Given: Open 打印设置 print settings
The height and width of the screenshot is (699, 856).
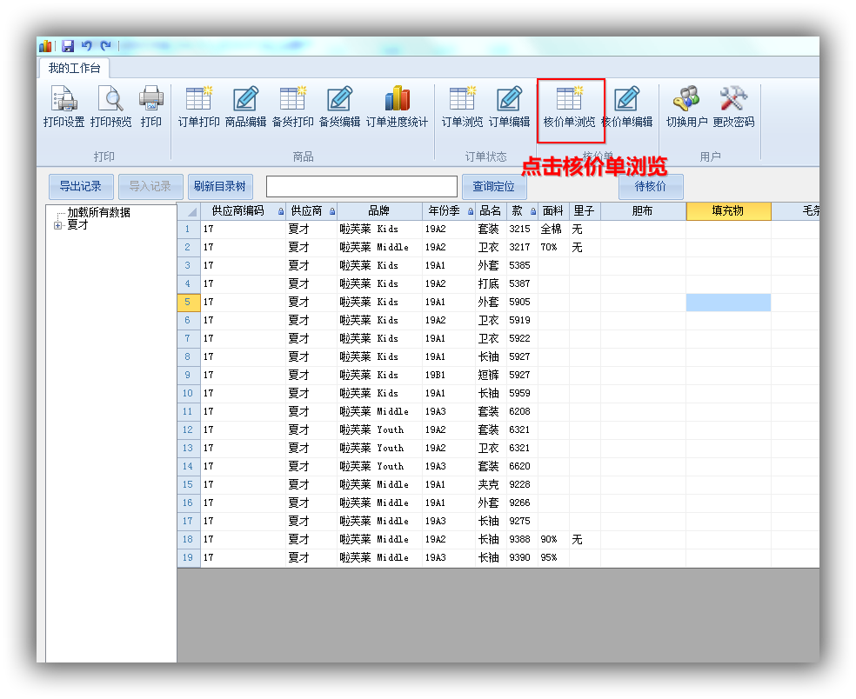Looking at the screenshot, I should click(x=64, y=107).
